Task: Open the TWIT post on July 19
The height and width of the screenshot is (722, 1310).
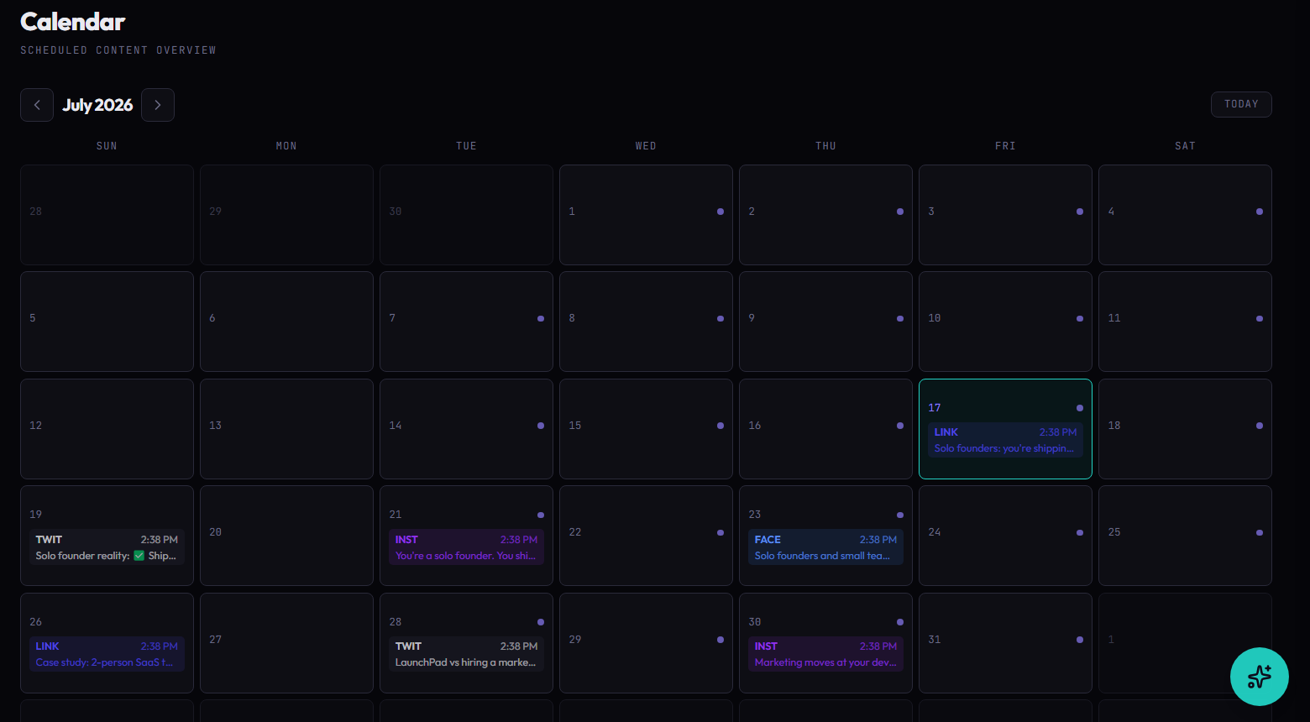Action: point(107,547)
